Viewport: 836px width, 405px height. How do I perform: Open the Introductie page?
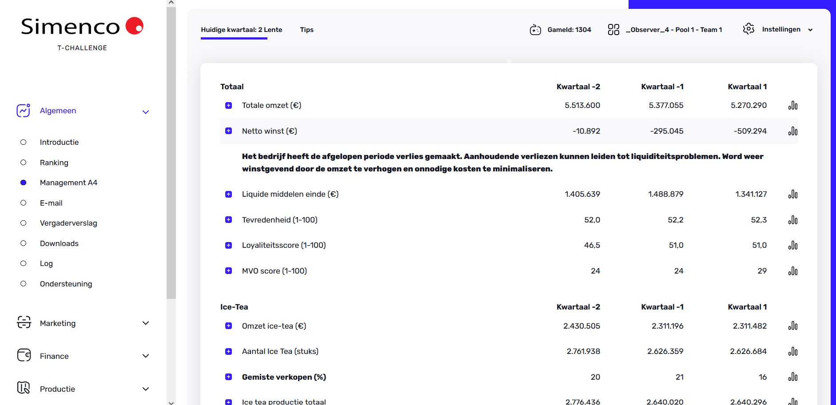click(59, 142)
